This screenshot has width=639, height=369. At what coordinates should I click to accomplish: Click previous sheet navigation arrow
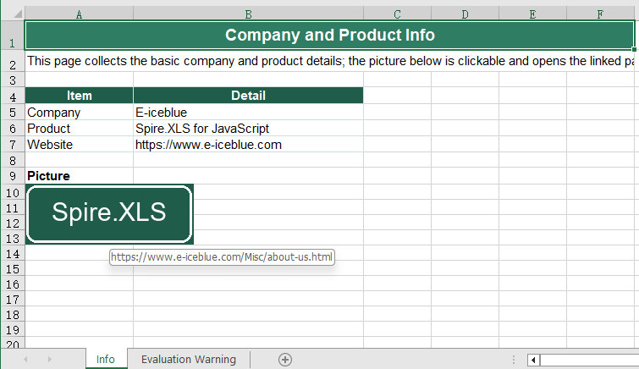pyautogui.click(x=25, y=359)
